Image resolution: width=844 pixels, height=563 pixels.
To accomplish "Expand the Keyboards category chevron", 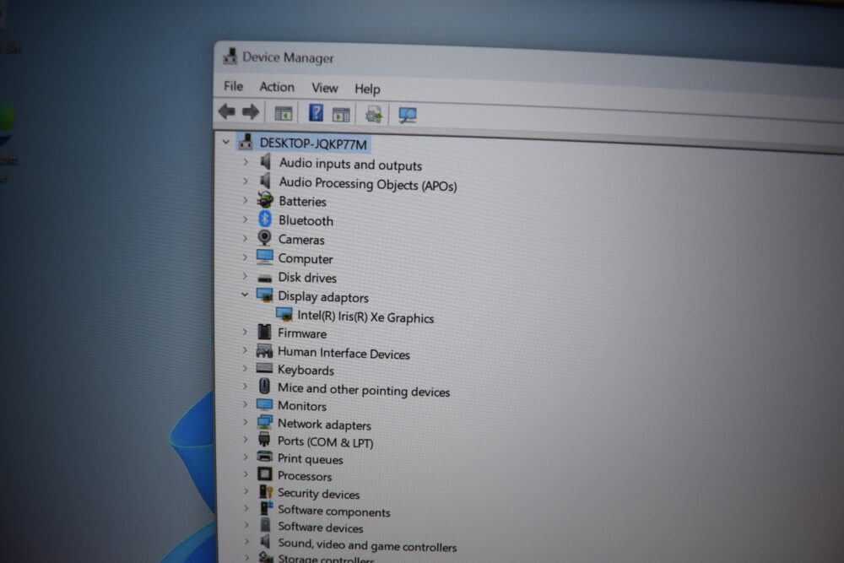I will coord(246,368).
